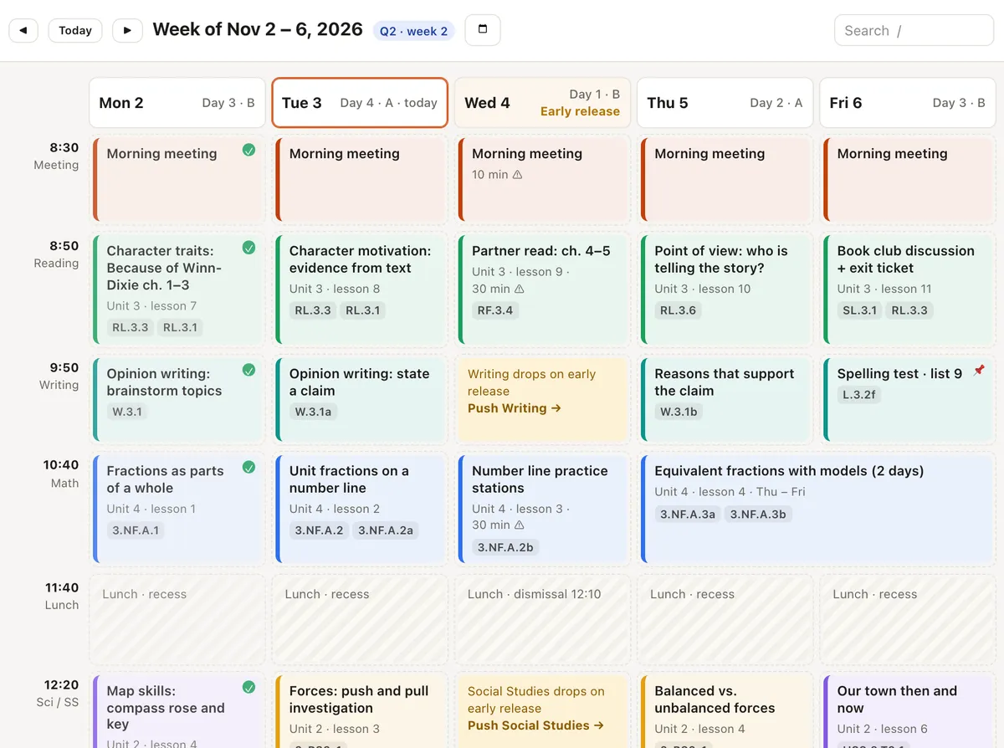The width and height of the screenshot is (1004, 748).
Task: Click the 3.NF.A.3b standard tag
Action: coord(758,515)
